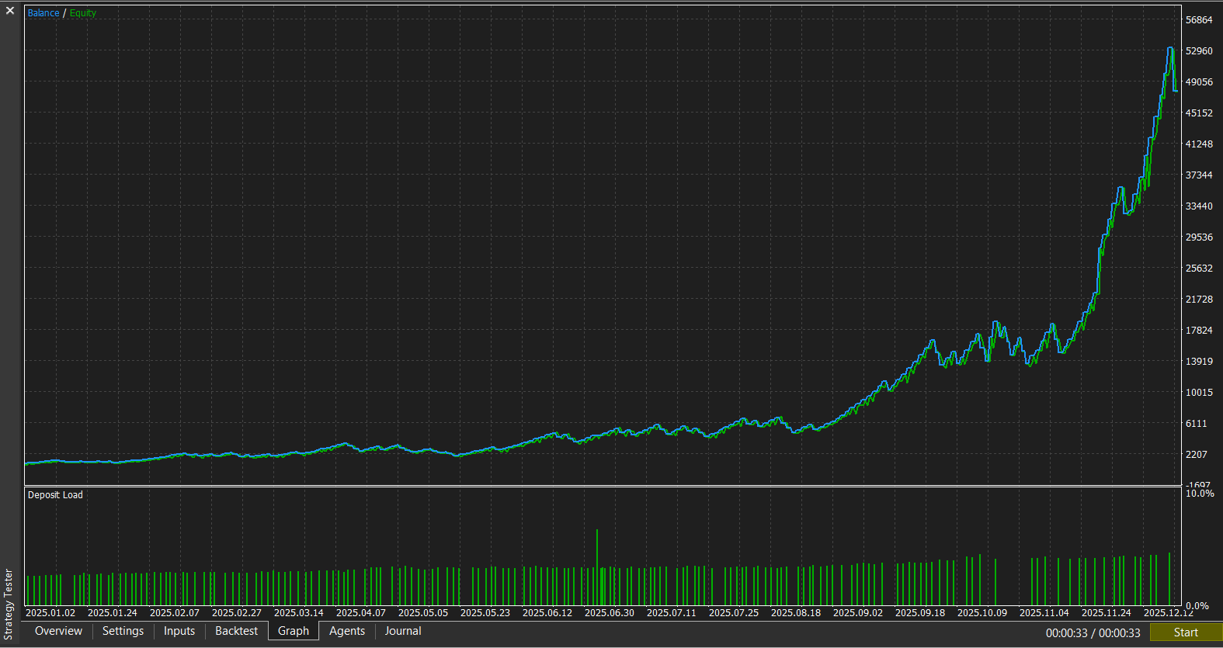Click the 2025.07.25 date label
The width and height of the screenshot is (1223, 648).
734,613
